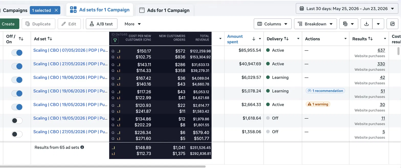Image resolution: width=401 pixels, height=168 pixels.
Task: Switch to the Campaigns tab
Action: [15, 10]
